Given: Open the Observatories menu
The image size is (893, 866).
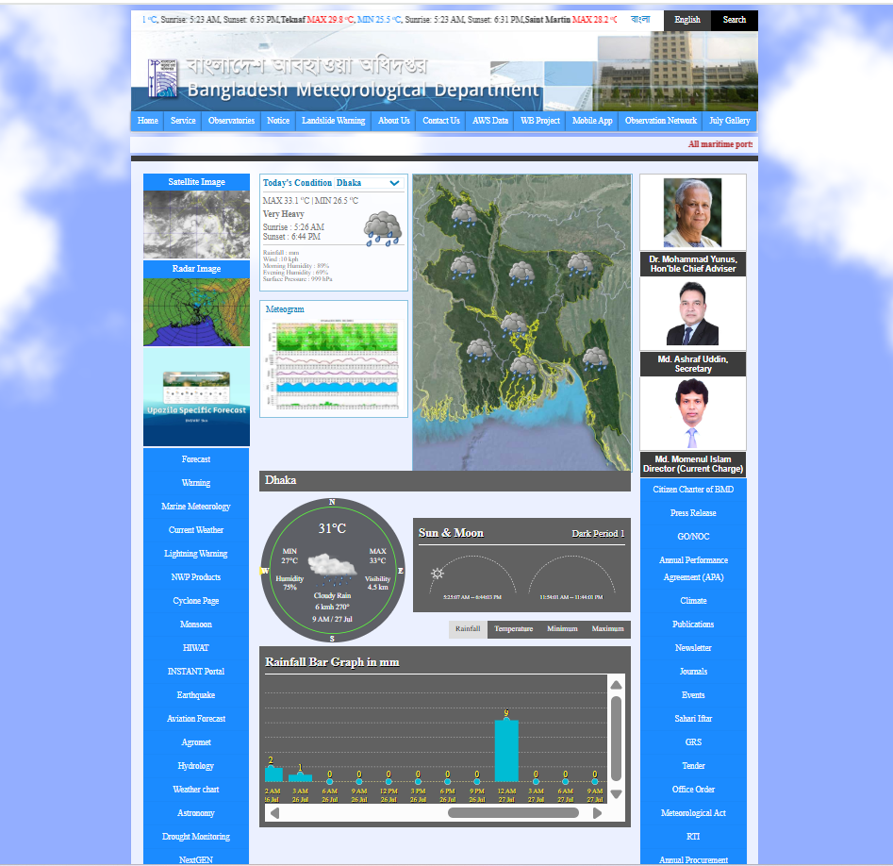Looking at the screenshot, I should coord(231,121).
